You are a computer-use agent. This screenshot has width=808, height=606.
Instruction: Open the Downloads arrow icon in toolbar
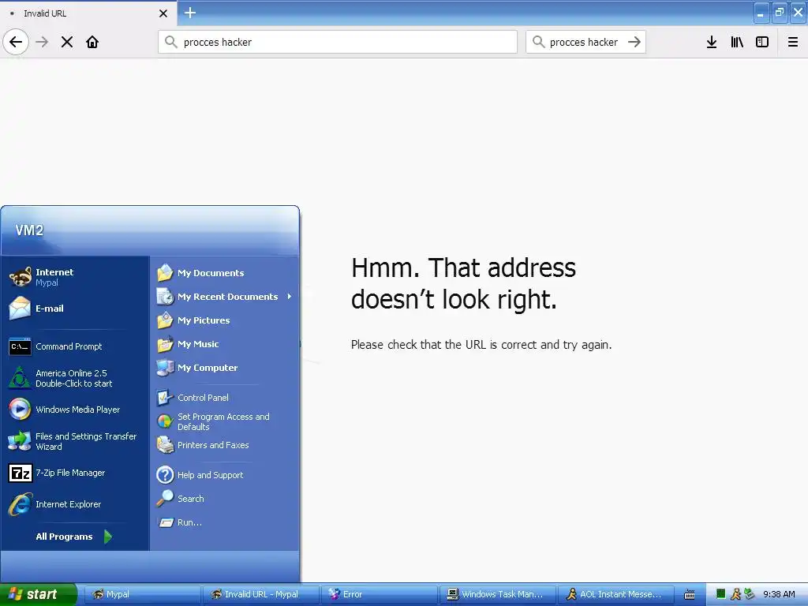pyautogui.click(x=712, y=42)
